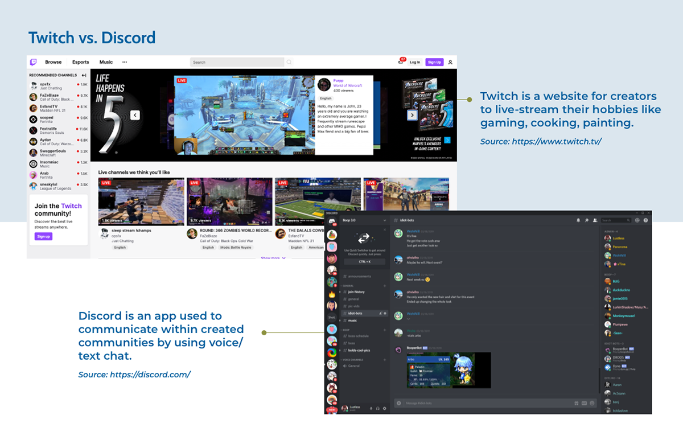The width and height of the screenshot is (683, 444).
Task: Click the Discord search box
Action: pos(616,220)
